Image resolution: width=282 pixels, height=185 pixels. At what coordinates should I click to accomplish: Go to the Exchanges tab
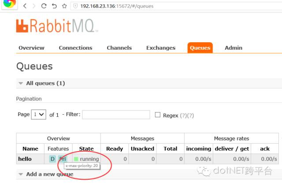click(x=161, y=48)
